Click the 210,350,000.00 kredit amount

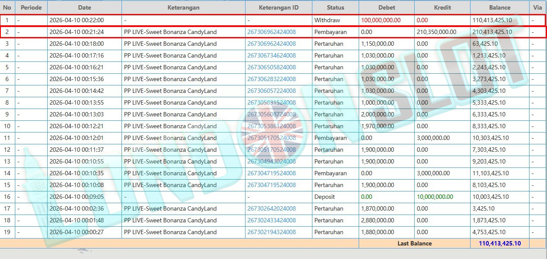(x=436, y=32)
